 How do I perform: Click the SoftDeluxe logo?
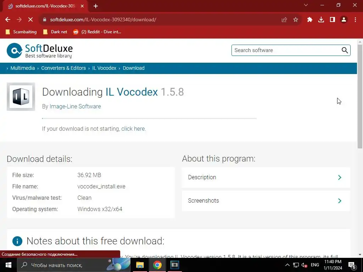tap(40, 50)
